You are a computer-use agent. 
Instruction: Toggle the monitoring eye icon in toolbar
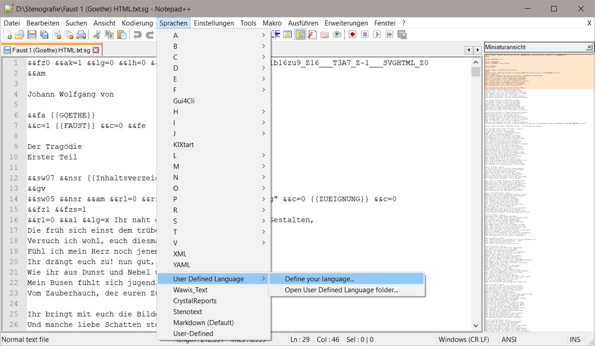[x=337, y=35]
